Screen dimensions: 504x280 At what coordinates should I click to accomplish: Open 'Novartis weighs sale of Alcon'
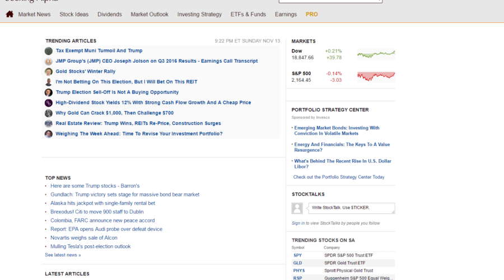pos(83,238)
